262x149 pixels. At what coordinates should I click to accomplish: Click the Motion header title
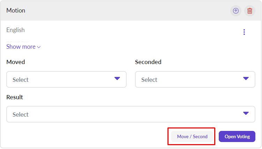click(x=16, y=10)
